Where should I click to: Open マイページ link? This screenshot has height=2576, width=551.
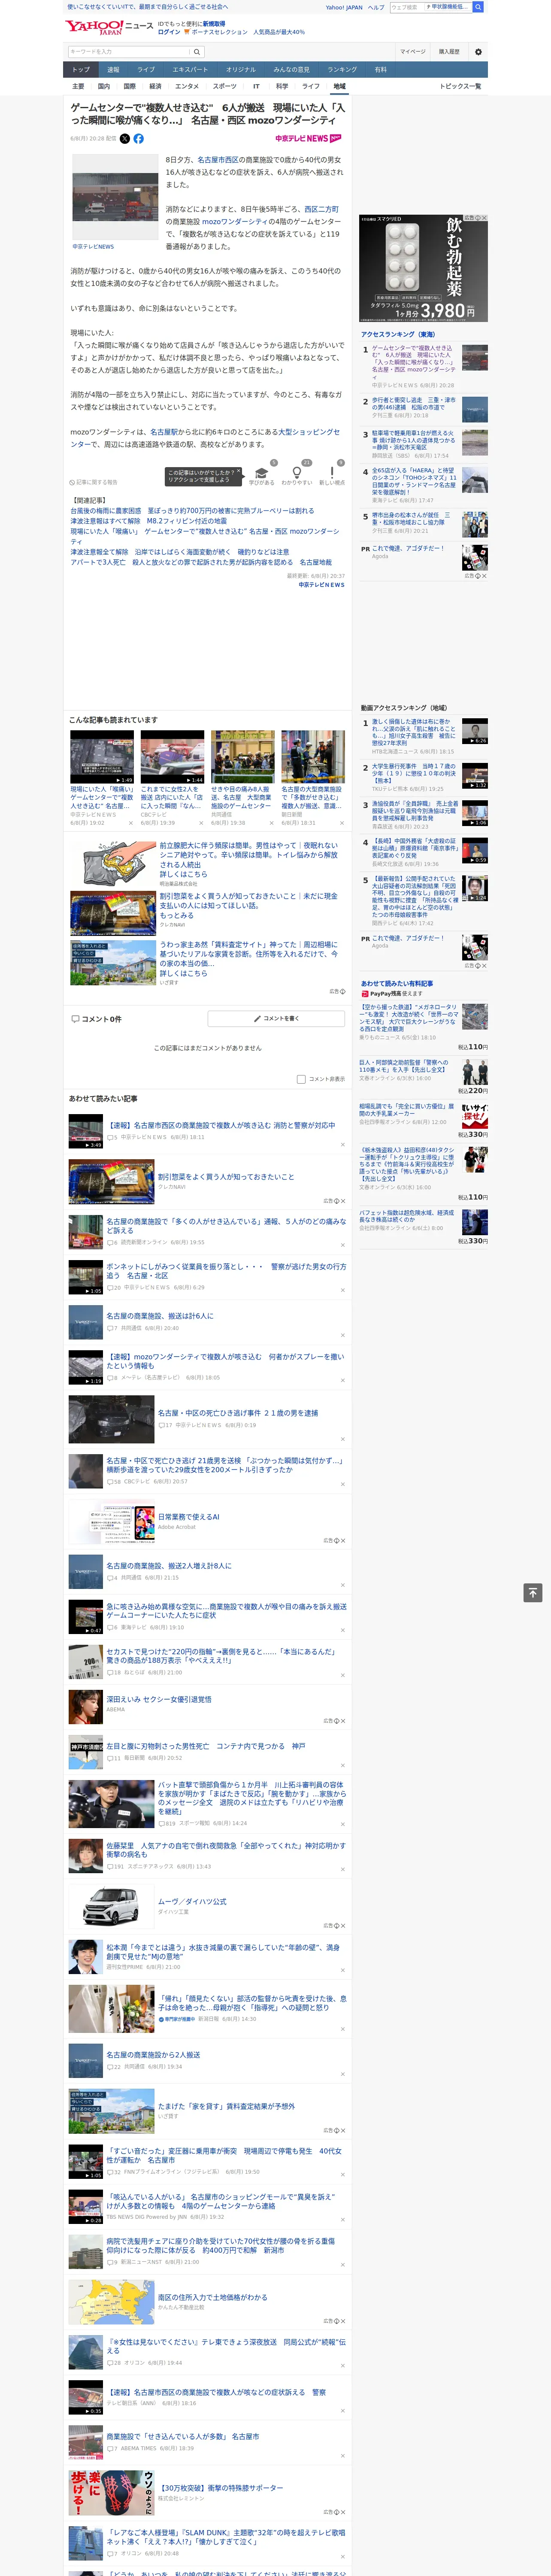tap(412, 51)
